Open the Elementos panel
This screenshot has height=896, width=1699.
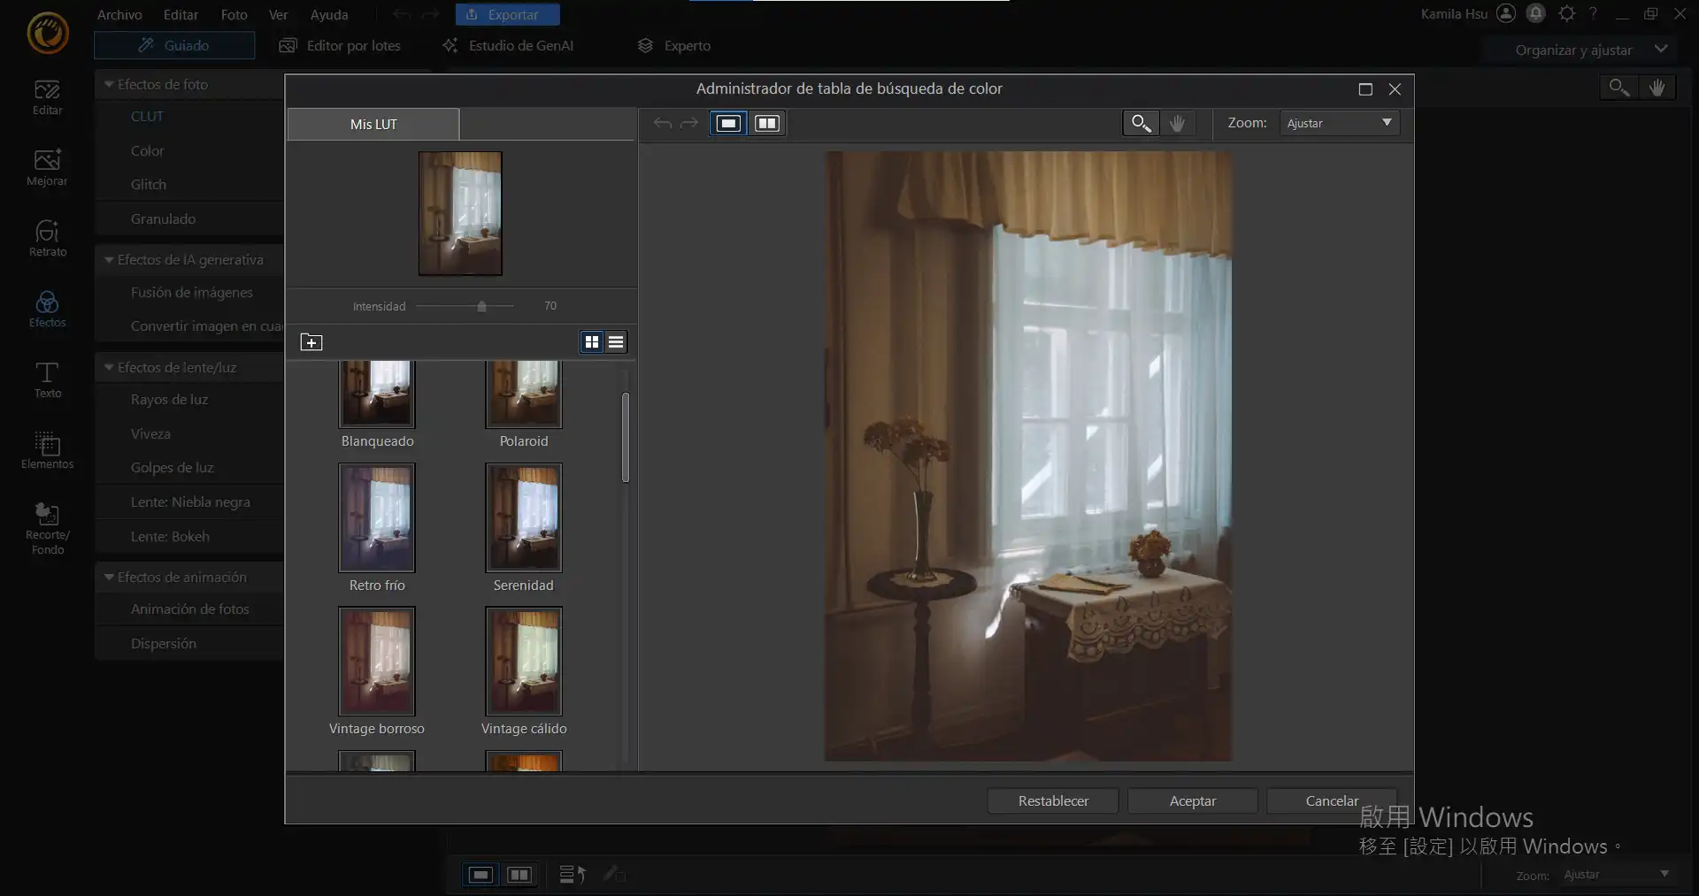47,451
